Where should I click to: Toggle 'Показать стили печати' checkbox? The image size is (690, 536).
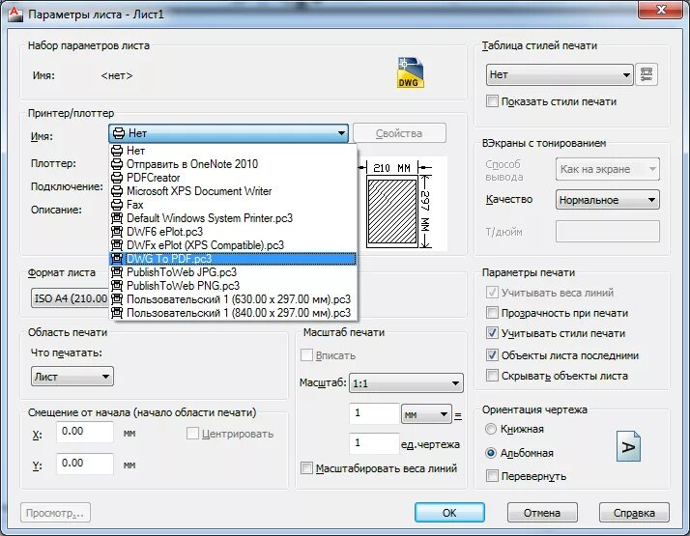coord(493,101)
